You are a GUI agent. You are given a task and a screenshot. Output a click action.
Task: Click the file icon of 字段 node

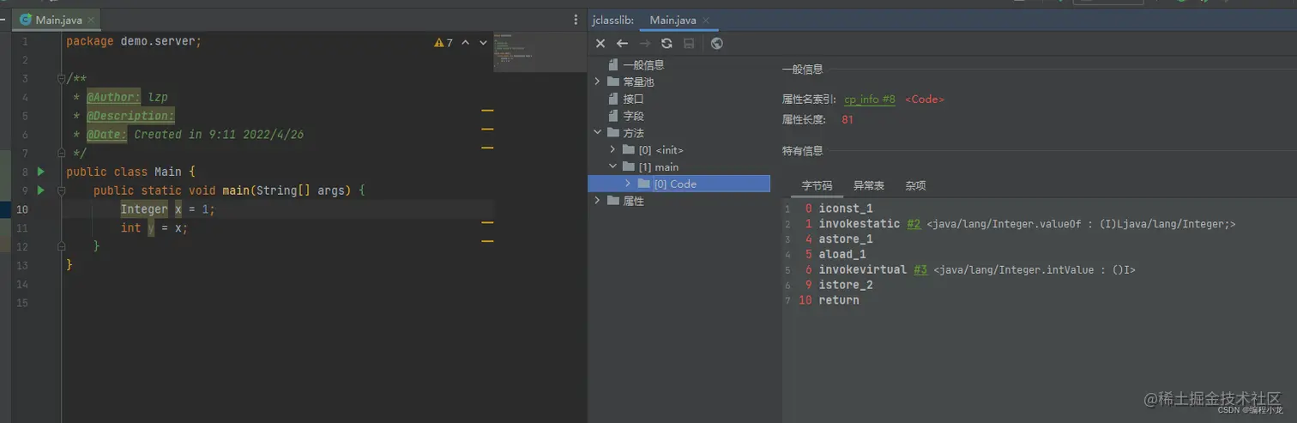613,116
